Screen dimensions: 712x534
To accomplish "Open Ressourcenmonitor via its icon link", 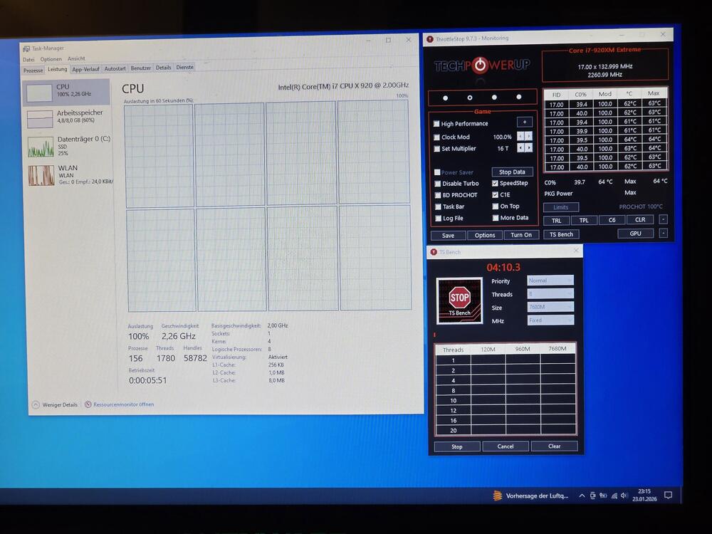I will pos(88,404).
